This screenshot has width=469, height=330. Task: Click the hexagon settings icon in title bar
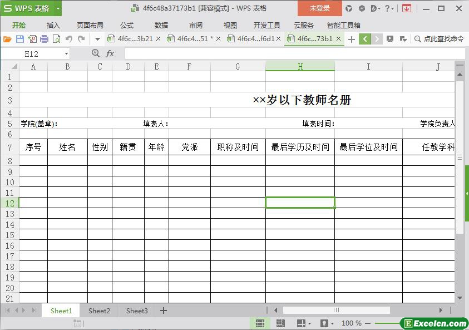pos(362,8)
